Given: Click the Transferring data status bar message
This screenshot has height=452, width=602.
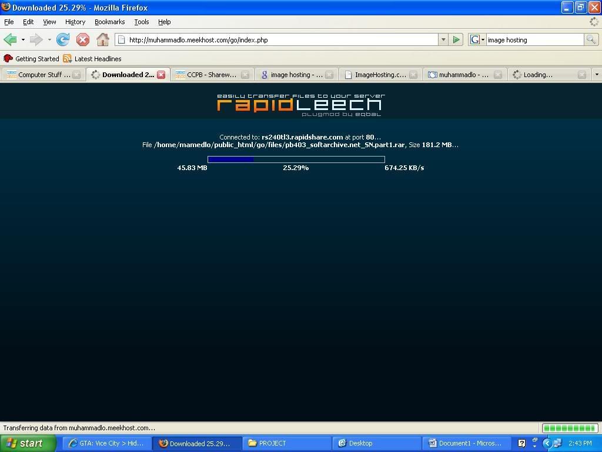Looking at the screenshot, I should coord(79,427).
